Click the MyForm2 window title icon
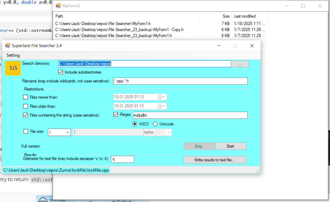This screenshot has width=330, height=202. [x=58, y=6]
